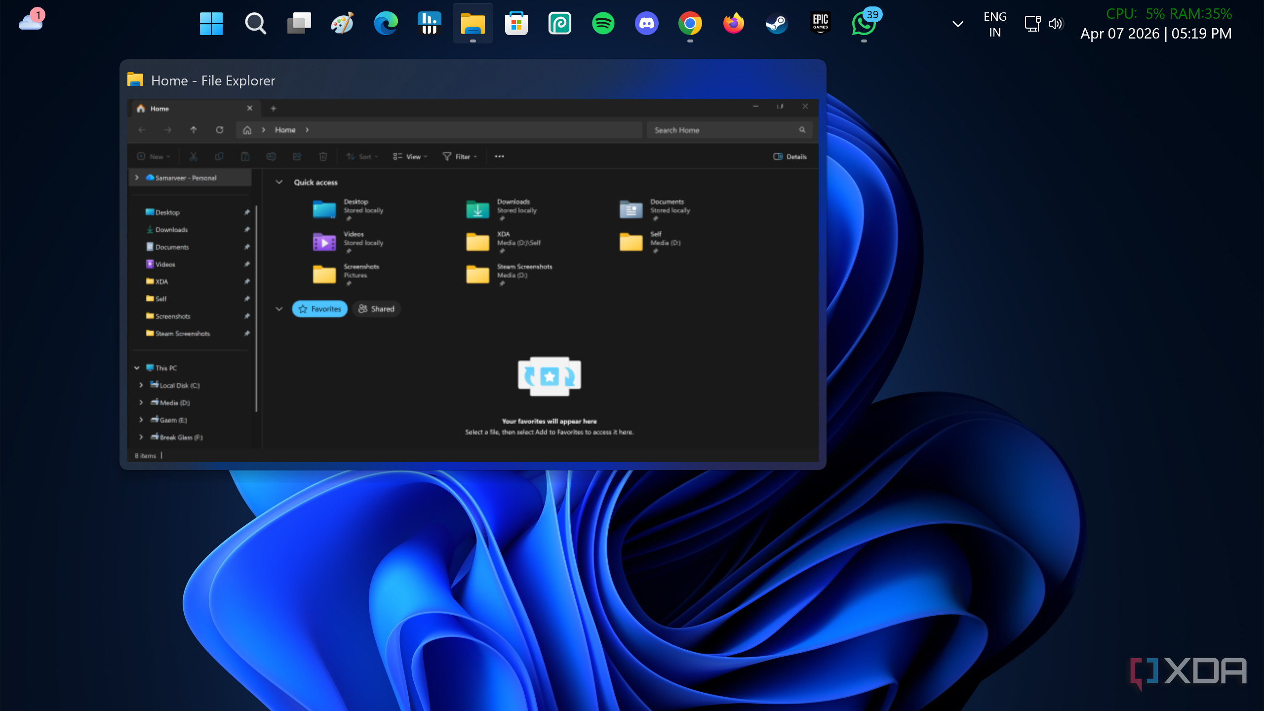Open Steam from the taskbar
1264x711 pixels.
[777, 23]
